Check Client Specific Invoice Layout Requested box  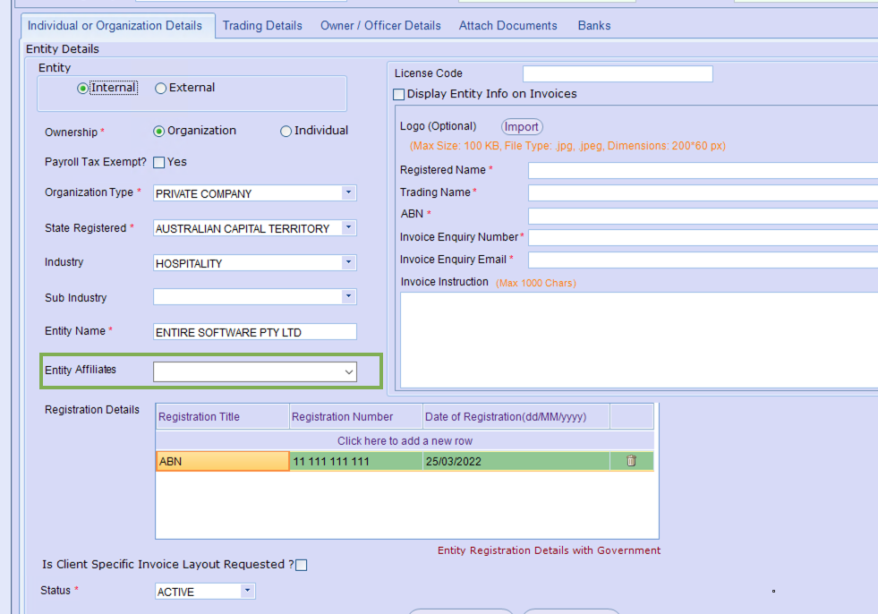coord(302,566)
